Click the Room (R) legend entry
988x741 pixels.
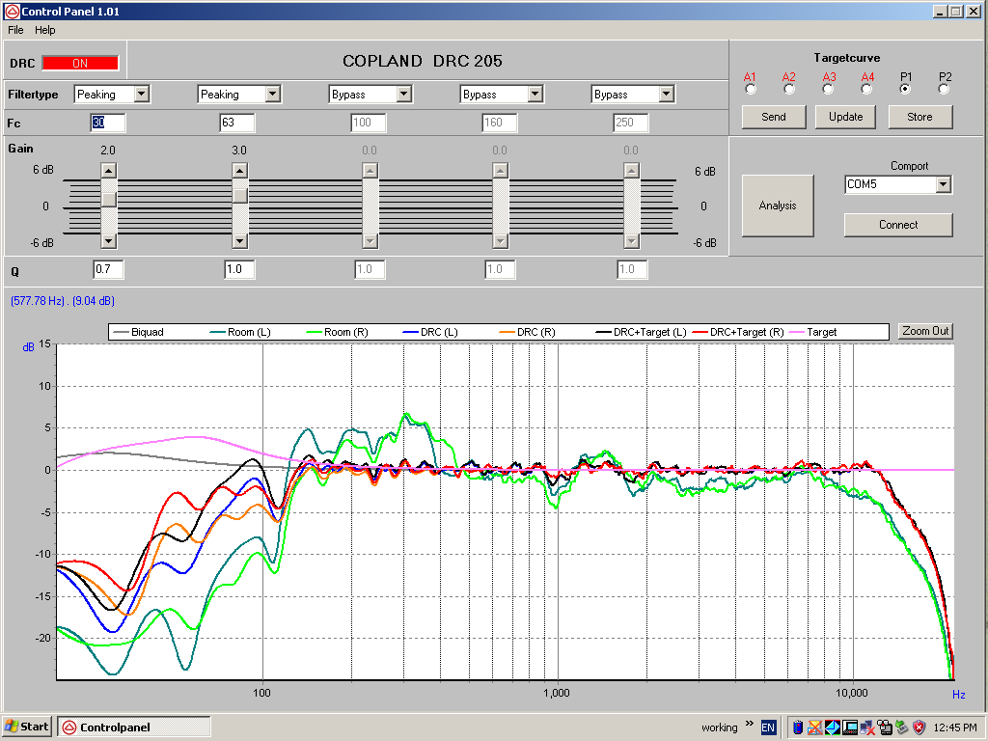tap(337, 332)
